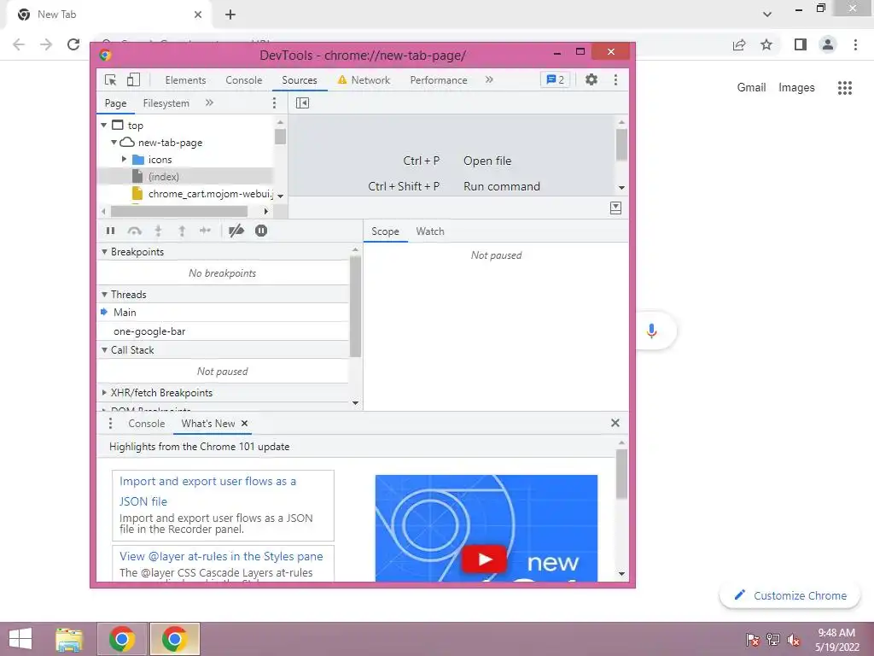Open 'Import and export user flows' link

[207, 491]
